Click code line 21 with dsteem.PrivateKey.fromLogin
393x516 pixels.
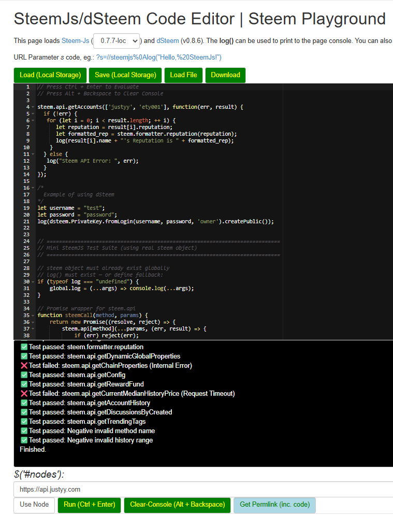coord(155,221)
